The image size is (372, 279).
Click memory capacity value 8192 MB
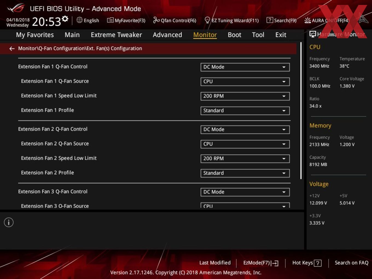click(318, 164)
